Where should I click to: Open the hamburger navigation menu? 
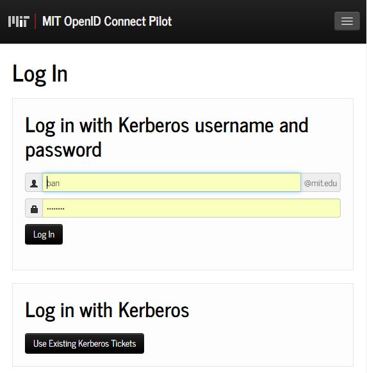[x=347, y=21]
